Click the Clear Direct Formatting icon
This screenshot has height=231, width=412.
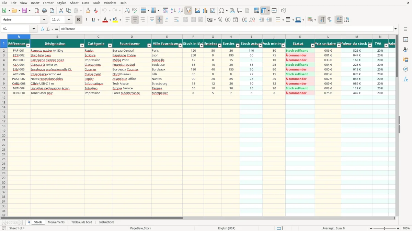[x=96, y=11]
